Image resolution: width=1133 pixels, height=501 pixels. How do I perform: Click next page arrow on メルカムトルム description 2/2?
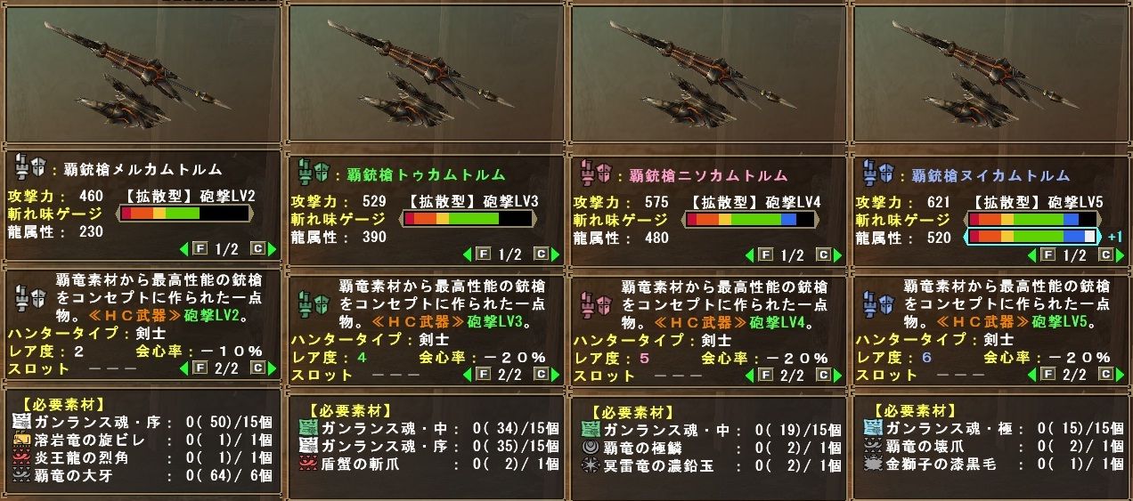[273, 368]
